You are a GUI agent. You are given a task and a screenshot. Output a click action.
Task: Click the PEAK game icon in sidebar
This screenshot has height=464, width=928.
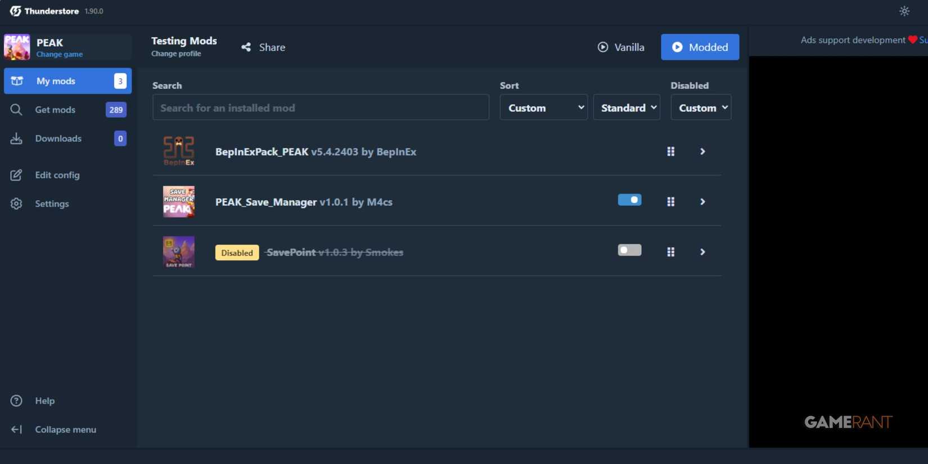click(x=17, y=47)
